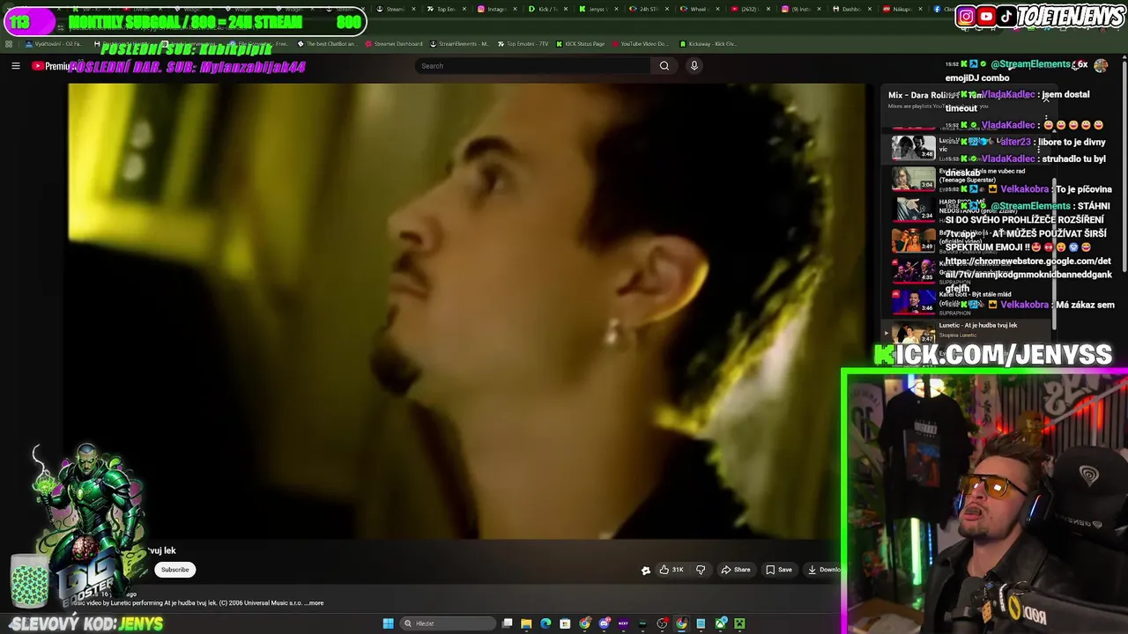Dislike the video with thumbs down

[x=701, y=570]
